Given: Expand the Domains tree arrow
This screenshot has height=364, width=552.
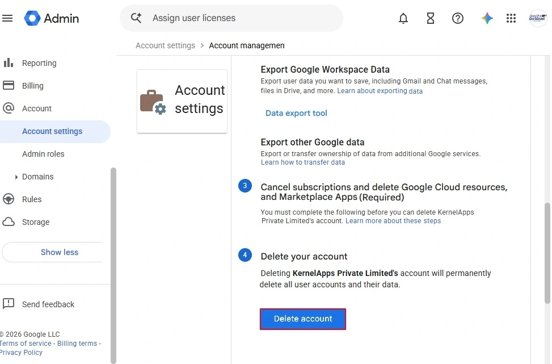Looking at the screenshot, I should (x=16, y=177).
